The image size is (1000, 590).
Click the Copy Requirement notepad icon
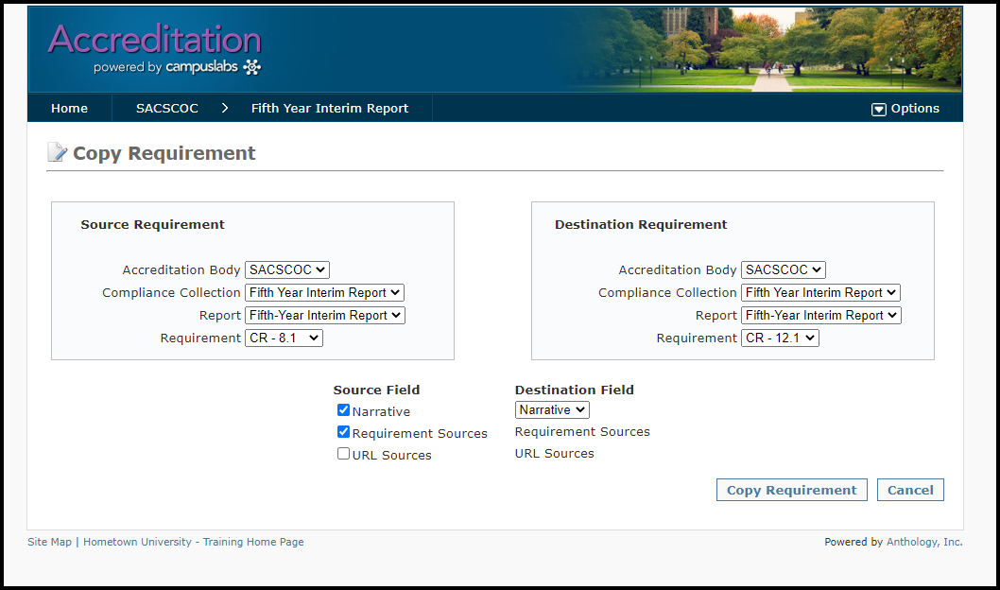(x=58, y=153)
